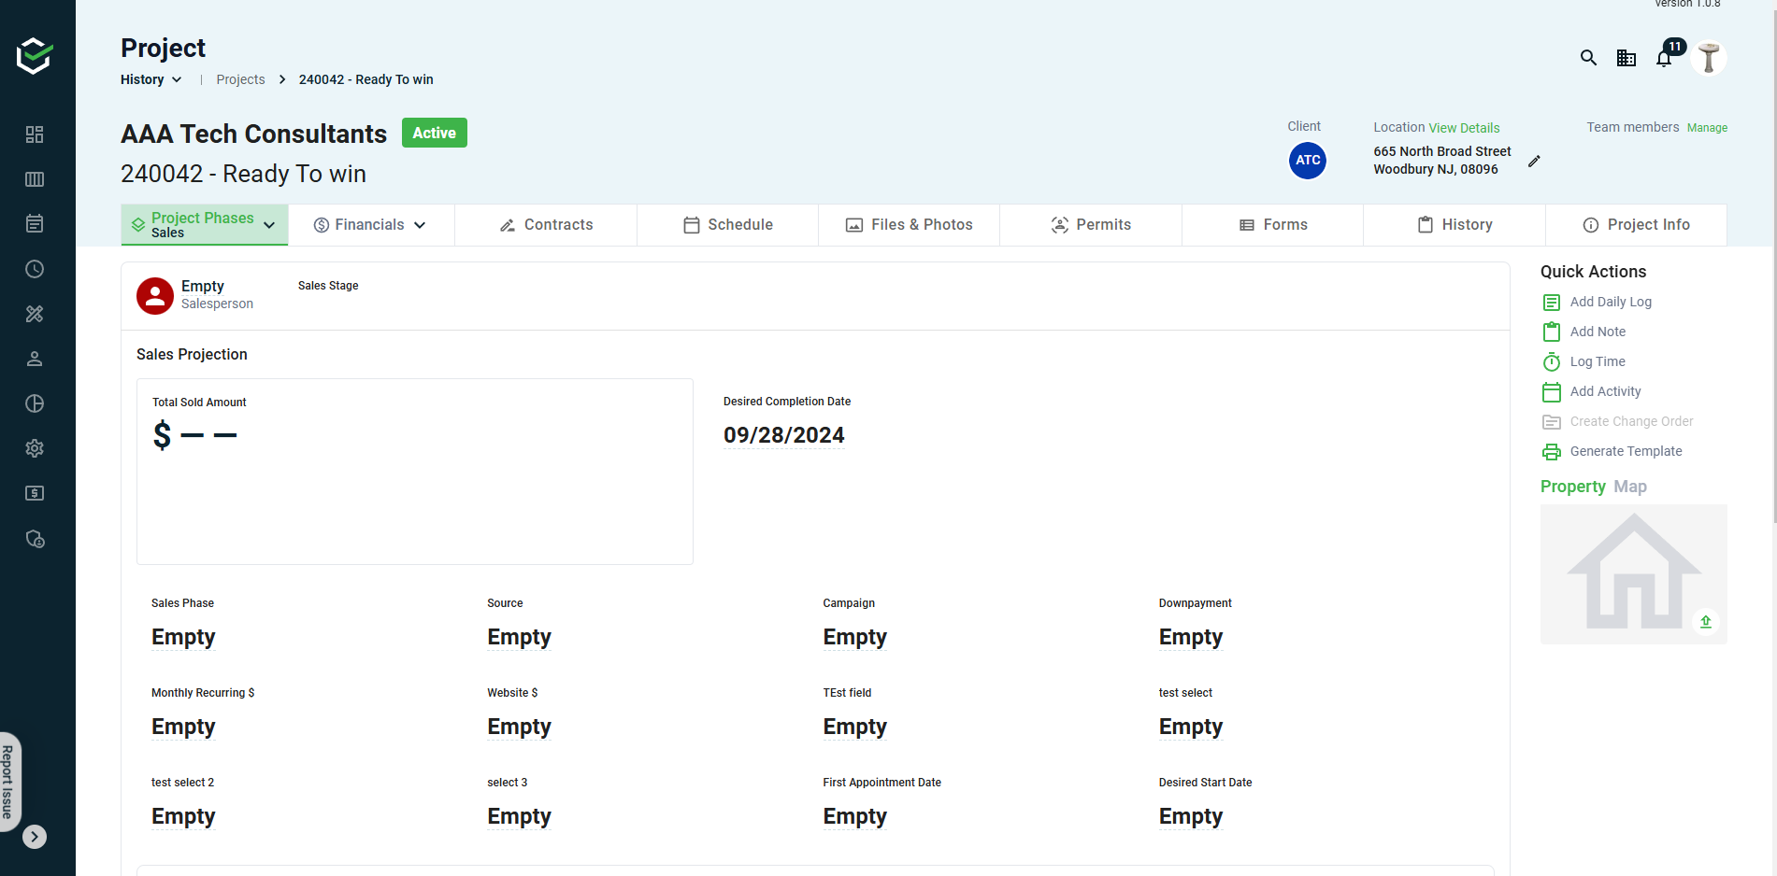Switch to the Schedule tab
The height and width of the screenshot is (876, 1777).
[x=728, y=225]
